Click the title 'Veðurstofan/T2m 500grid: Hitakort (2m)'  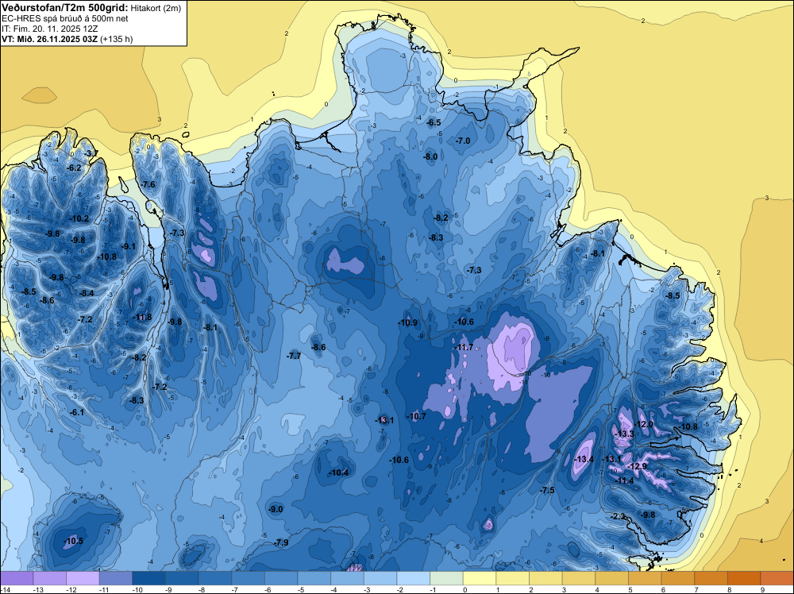point(91,8)
